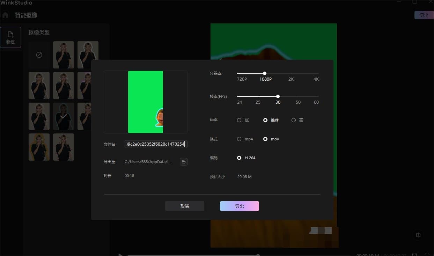The height and width of the screenshot is (256, 434).
Task: Set resolution slider to 720P
Action: (238, 73)
